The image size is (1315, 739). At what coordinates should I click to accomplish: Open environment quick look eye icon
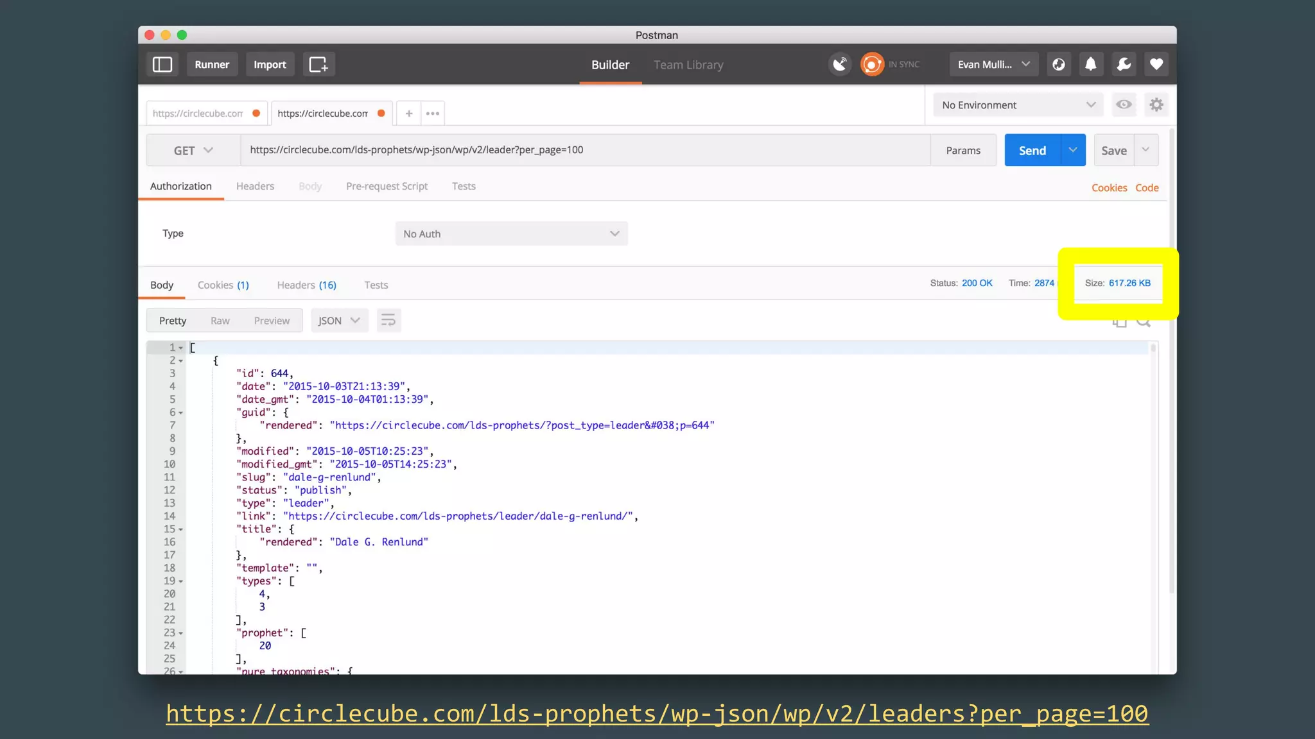pyautogui.click(x=1124, y=105)
